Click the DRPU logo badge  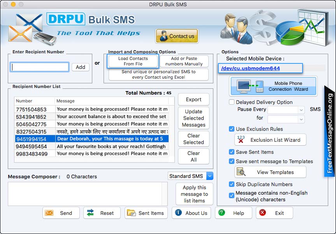pyautogui.click(x=66, y=19)
